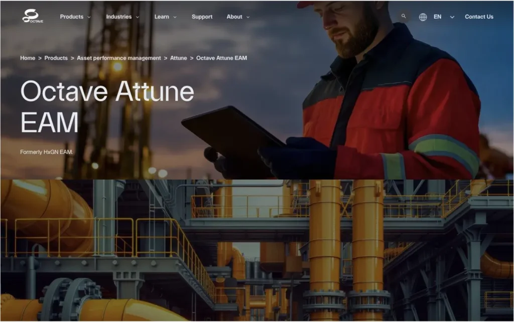Open the Products menu

[71, 17]
